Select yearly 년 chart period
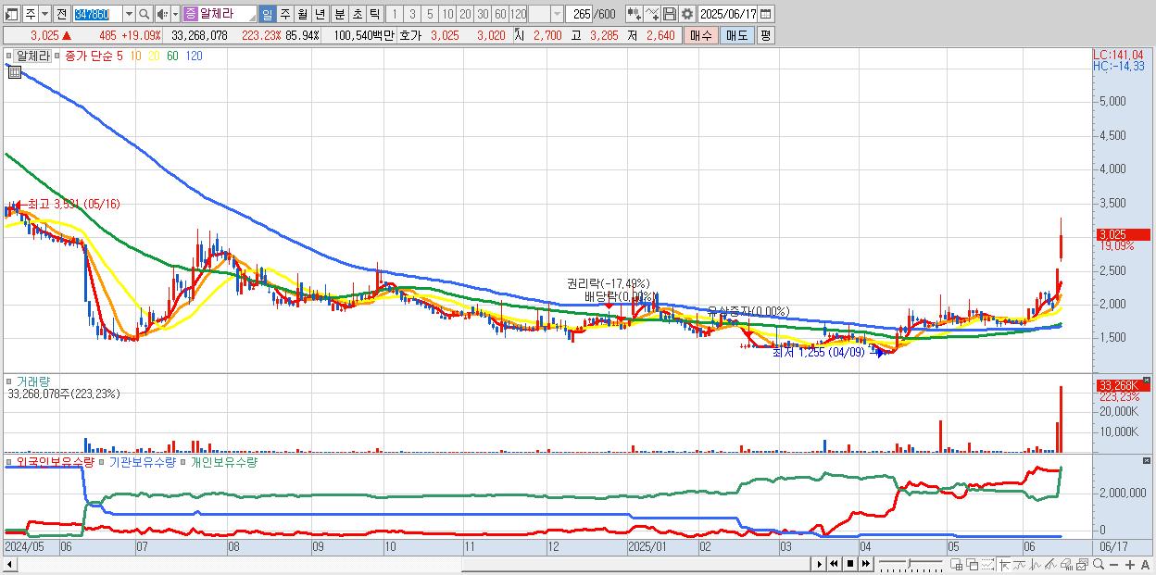This screenshot has width=1156, height=575. [x=320, y=14]
